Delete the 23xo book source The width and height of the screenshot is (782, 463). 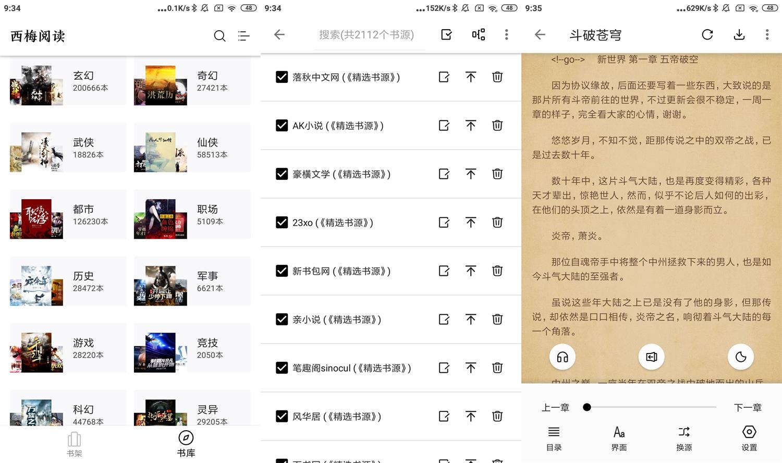click(497, 222)
